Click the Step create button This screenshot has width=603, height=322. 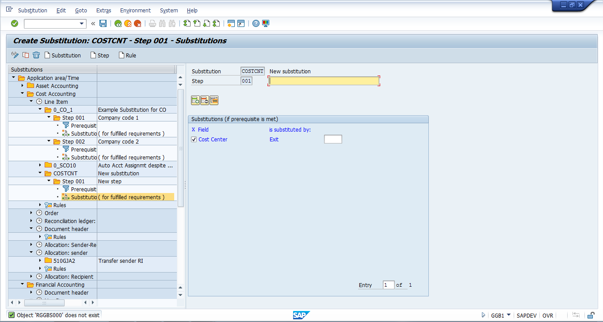click(x=100, y=55)
